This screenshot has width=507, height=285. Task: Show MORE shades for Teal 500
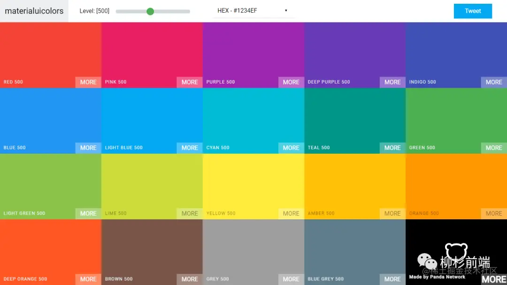[x=392, y=148]
